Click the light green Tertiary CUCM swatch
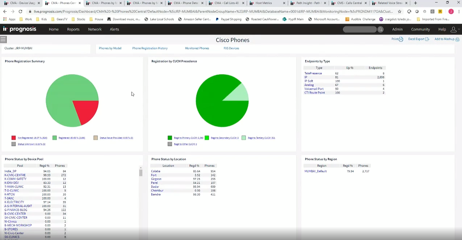 pyautogui.click(x=244, y=138)
